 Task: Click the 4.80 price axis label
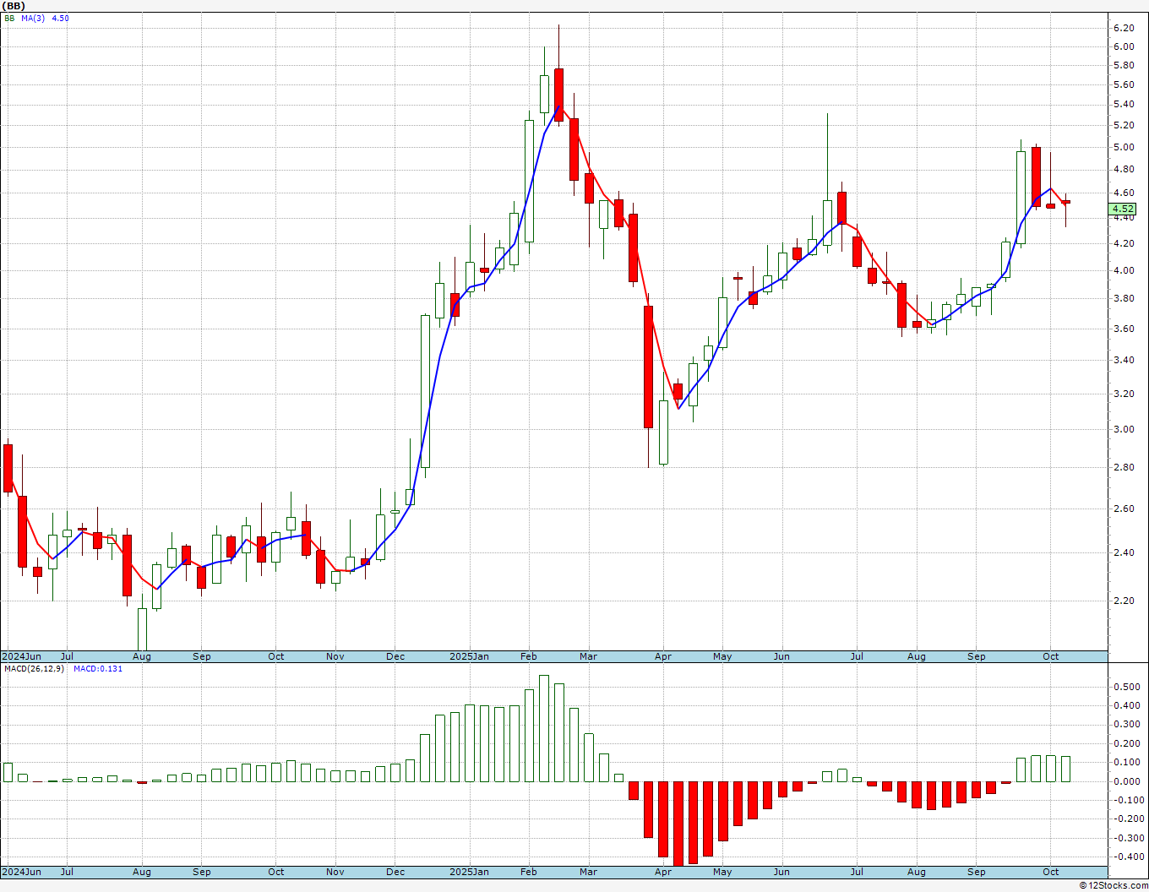[1124, 170]
